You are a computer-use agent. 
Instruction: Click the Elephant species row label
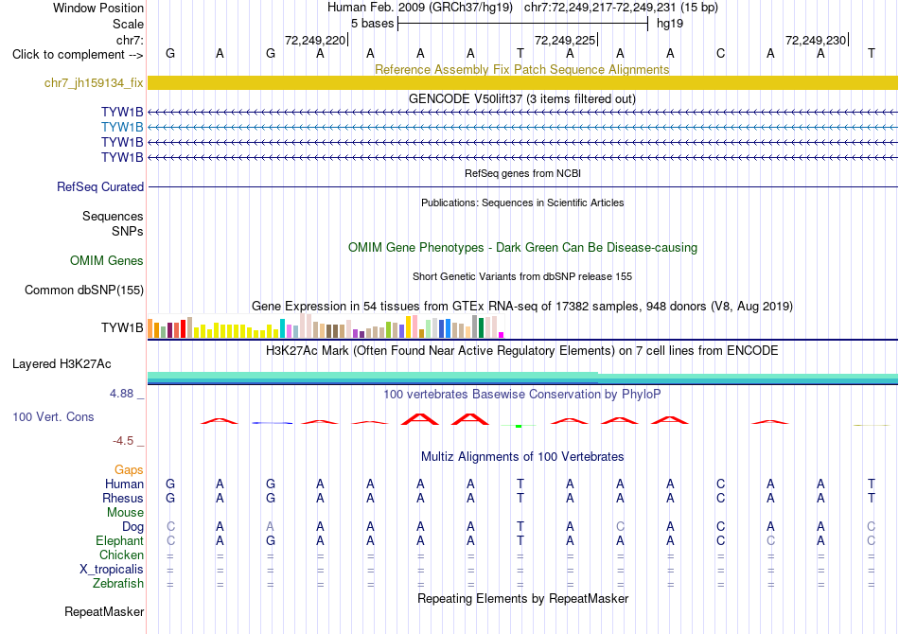(x=119, y=540)
